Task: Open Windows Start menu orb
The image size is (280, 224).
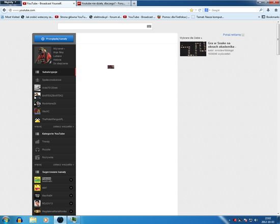Action: (x=6, y=220)
